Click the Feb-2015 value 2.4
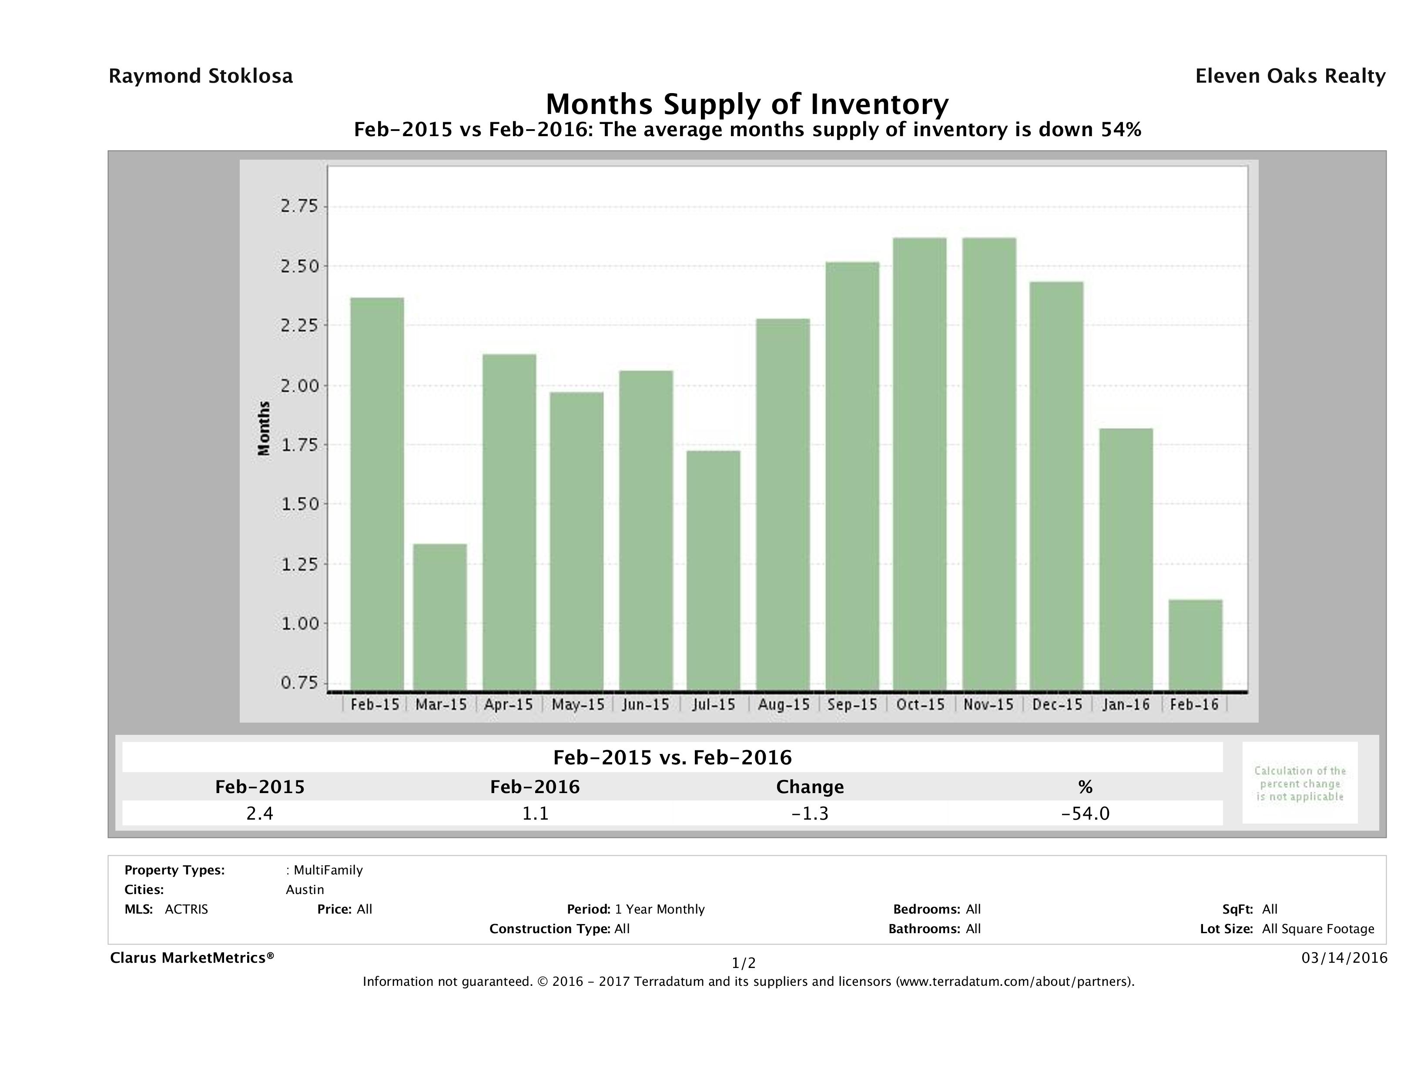1404x1065 pixels. (x=260, y=814)
